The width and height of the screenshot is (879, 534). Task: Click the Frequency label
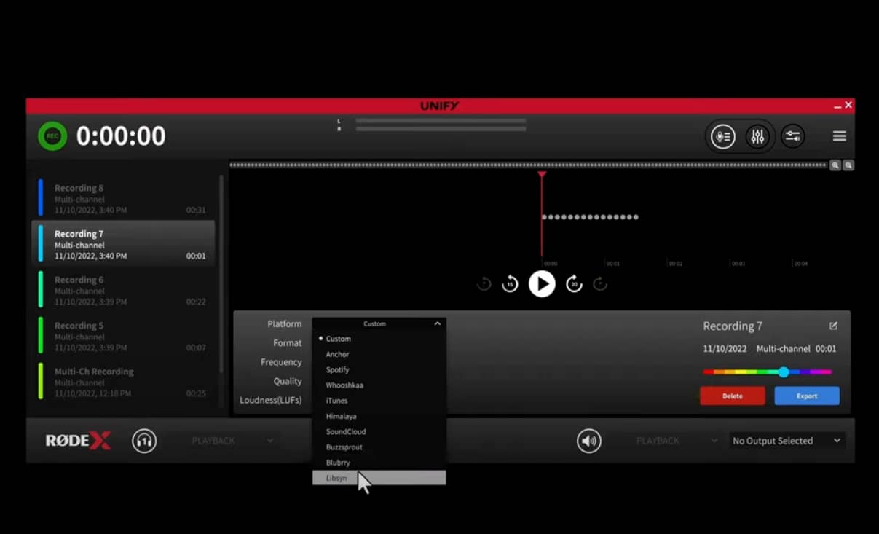click(x=281, y=362)
